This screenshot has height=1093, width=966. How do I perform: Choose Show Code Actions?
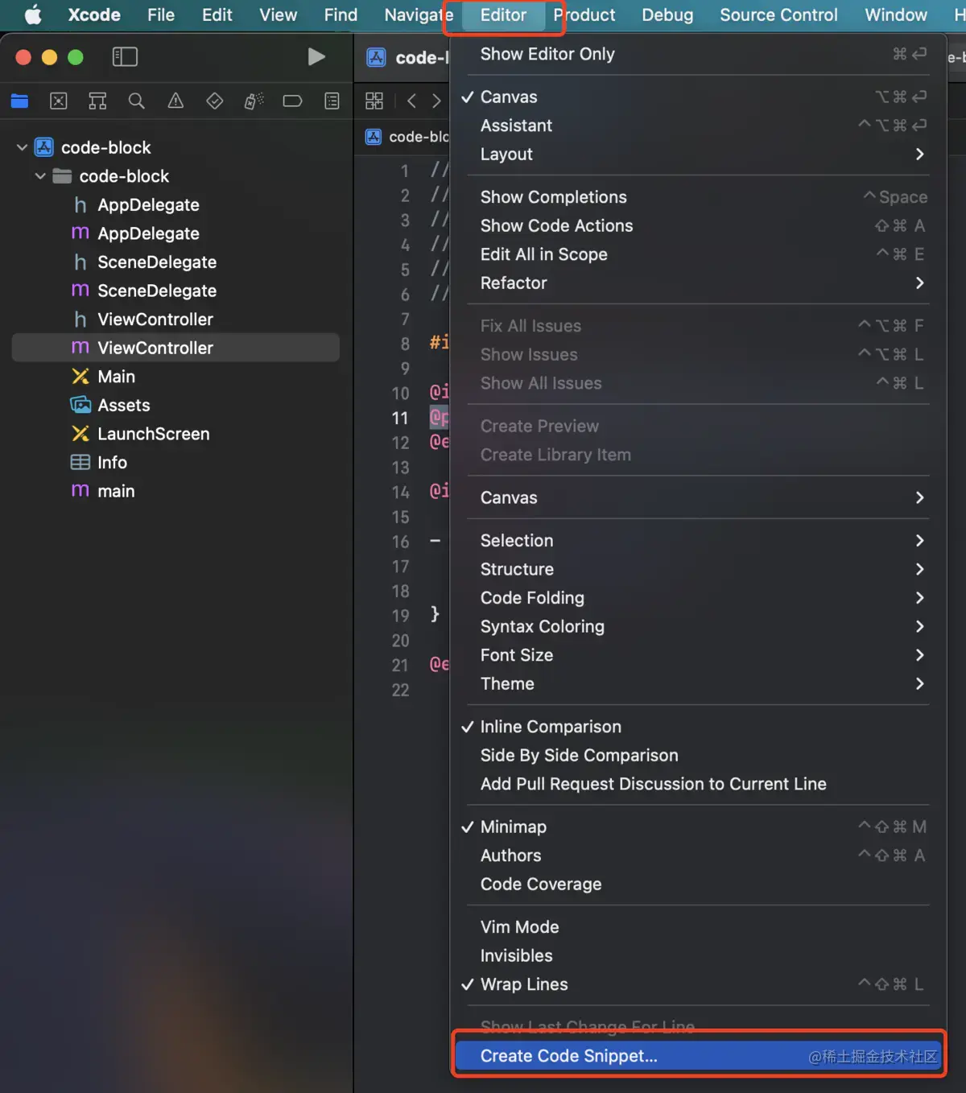pyautogui.click(x=698, y=226)
